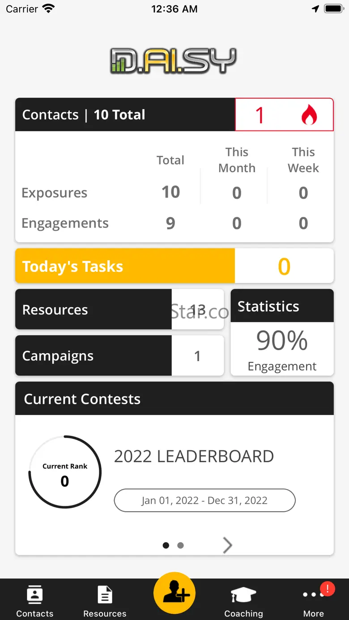Image resolution: width=349 pixels, height=620 pixels.
Task: Open Today's Tasks list
Action: tap(125, 266)
